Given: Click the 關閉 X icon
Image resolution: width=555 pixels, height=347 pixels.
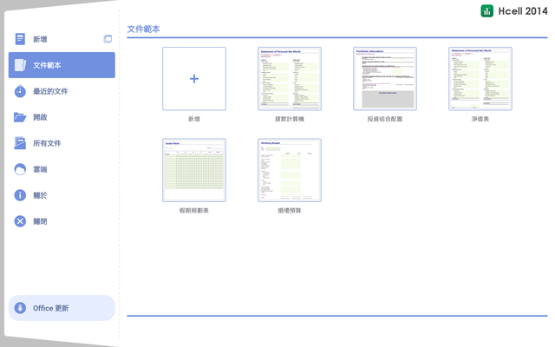Looking at the screenshot, I should click(x=20, y=221).
